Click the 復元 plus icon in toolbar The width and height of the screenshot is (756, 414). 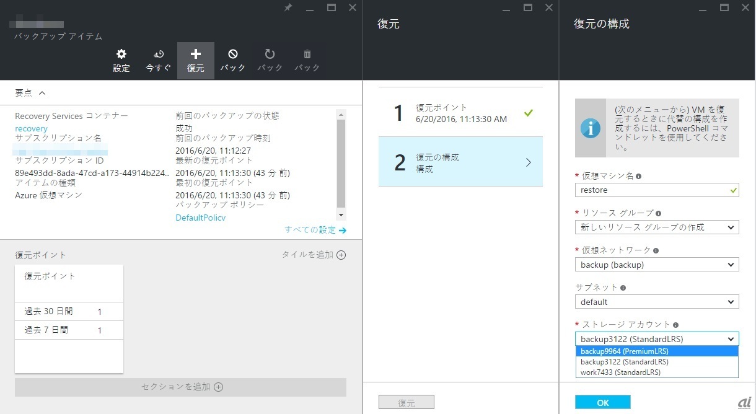[x=196, y=55]
